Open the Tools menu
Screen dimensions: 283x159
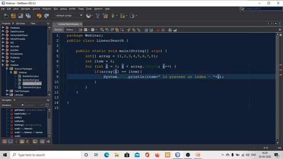89,9
